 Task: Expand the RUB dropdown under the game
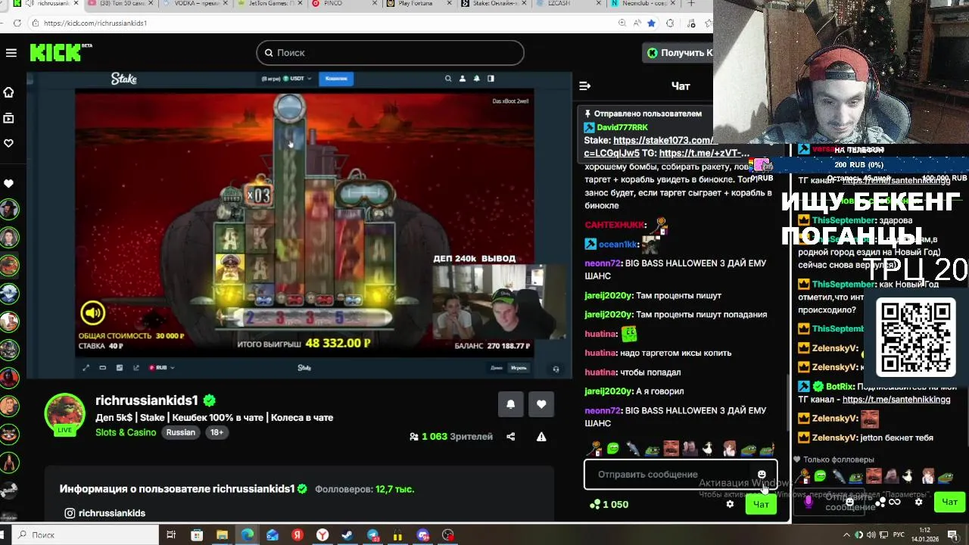click(162, 368)
